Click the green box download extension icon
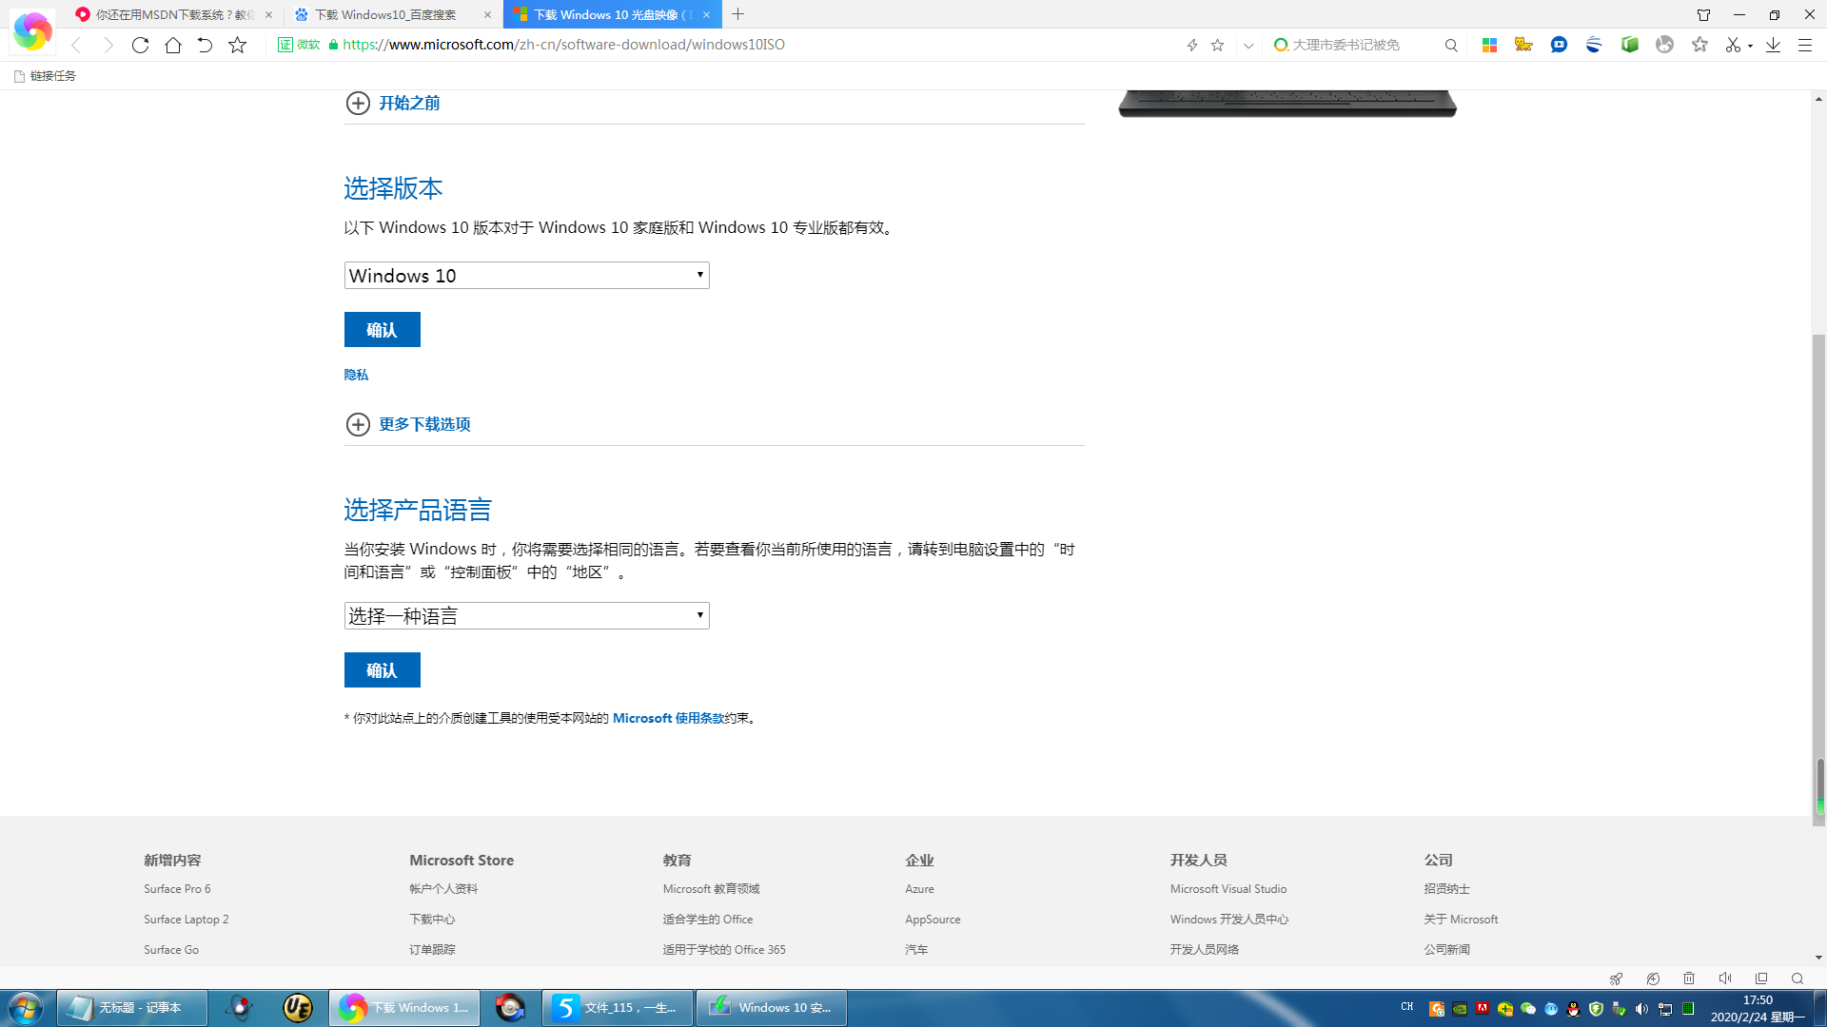 (1630, 45)
